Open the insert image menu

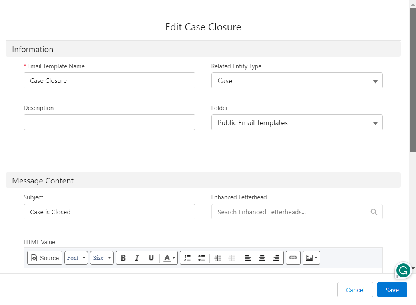[x=311, y=258]
